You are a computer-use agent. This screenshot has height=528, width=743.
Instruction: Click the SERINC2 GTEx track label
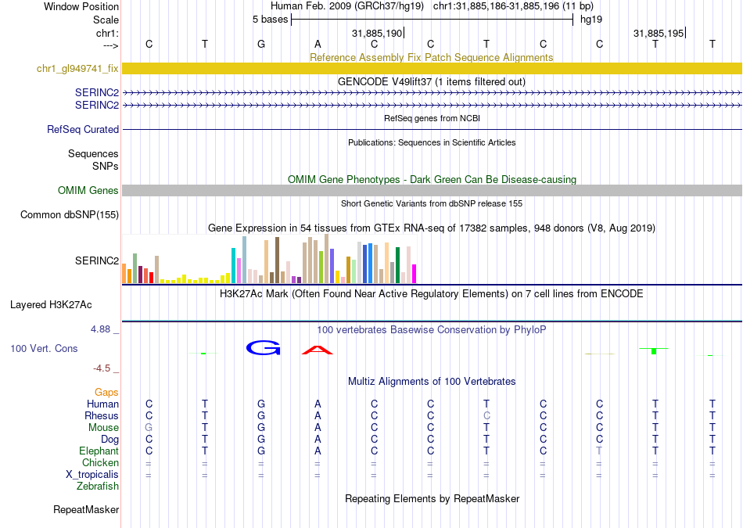tap(97, 260)
